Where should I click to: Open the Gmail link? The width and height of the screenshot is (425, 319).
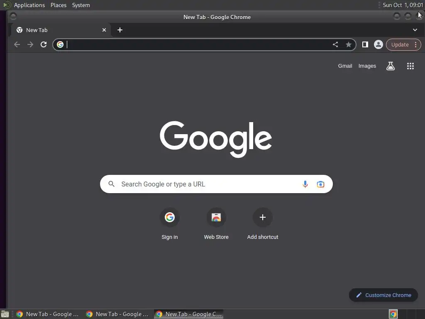[x=345, y=66]
